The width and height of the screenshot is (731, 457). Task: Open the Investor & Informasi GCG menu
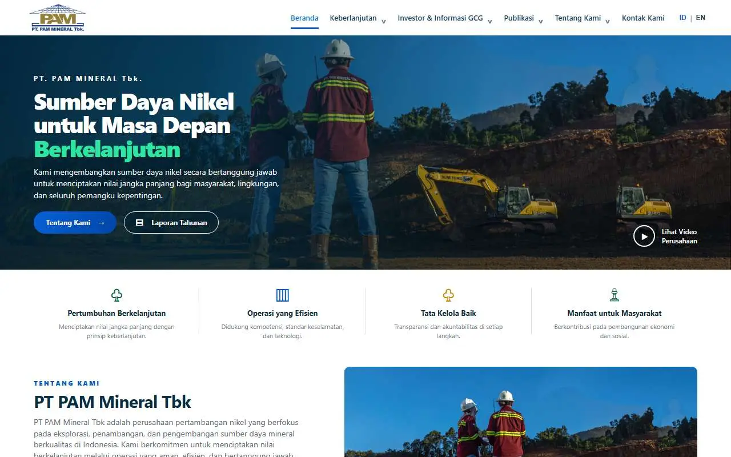440,18
